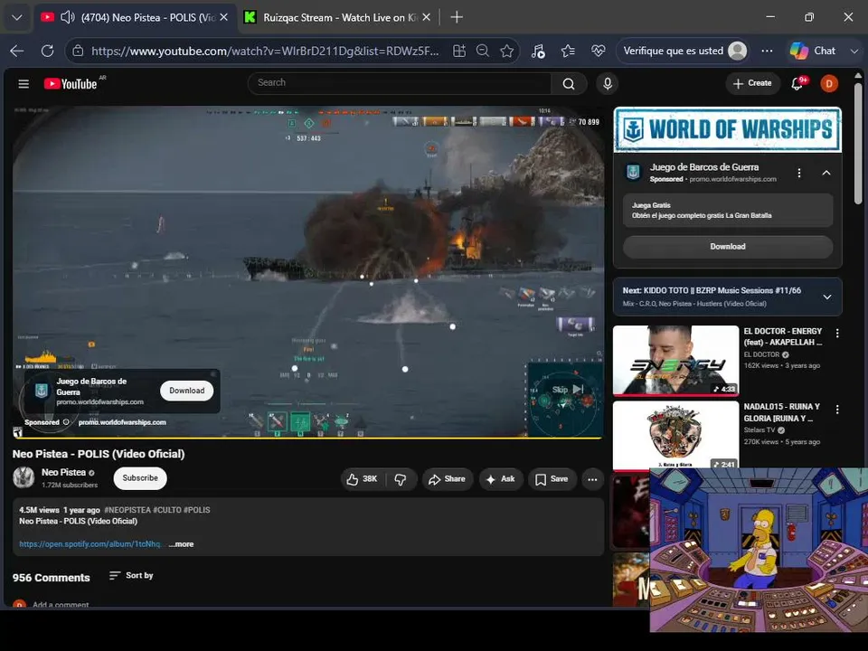Like the video with thumbs up
The width and height of the screenshot is (868, 651).
362,479
